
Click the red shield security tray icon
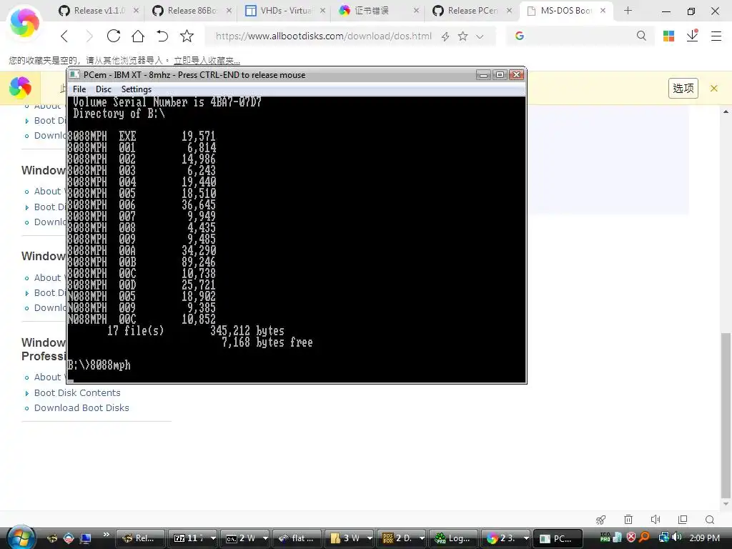(631, 538)
